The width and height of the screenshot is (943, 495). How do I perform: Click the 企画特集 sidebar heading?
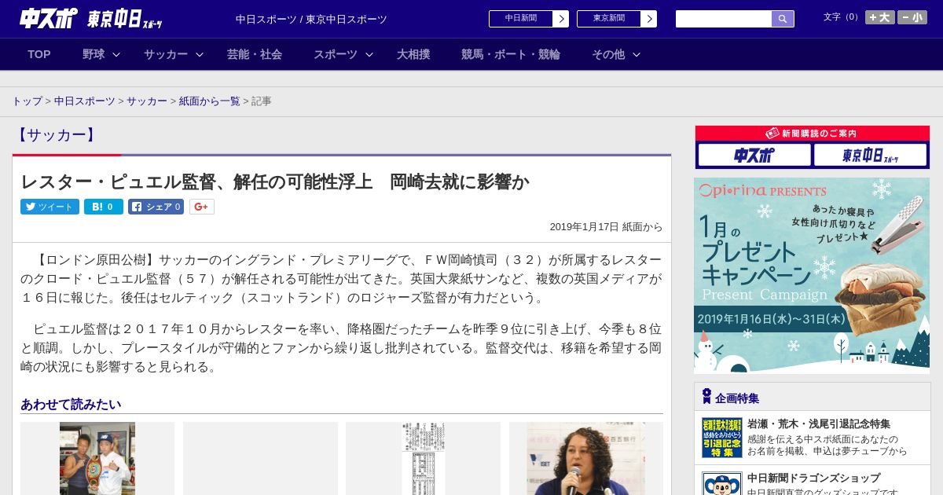point(737,398)
